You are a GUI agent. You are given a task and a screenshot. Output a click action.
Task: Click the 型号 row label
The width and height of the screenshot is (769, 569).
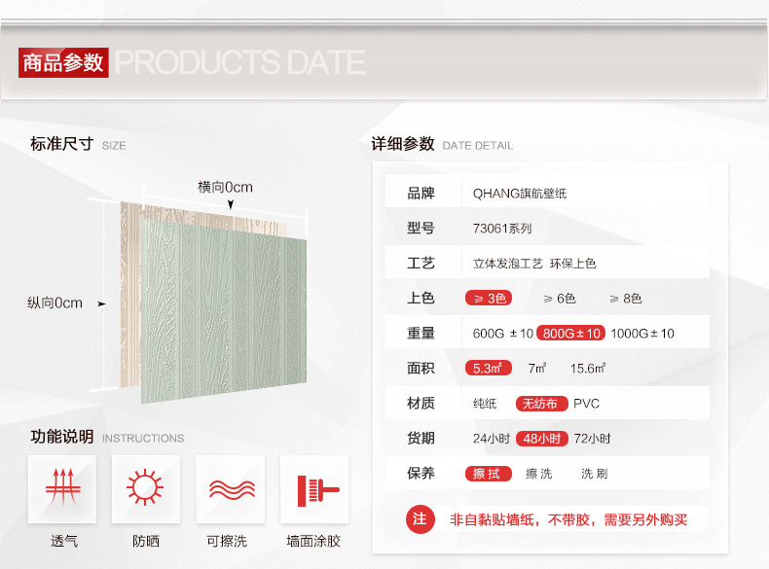[x=421, y=229]
